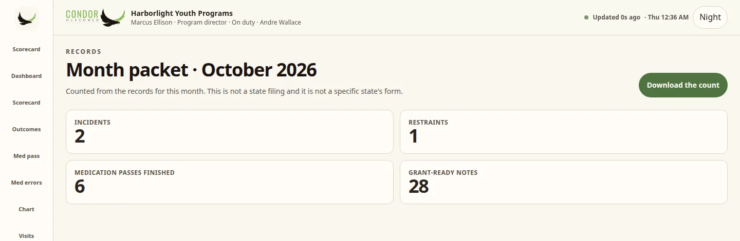Open the Chart sidebar item
Image resolution: width=740 pixels, height=241 pixels.
[26, 209]
